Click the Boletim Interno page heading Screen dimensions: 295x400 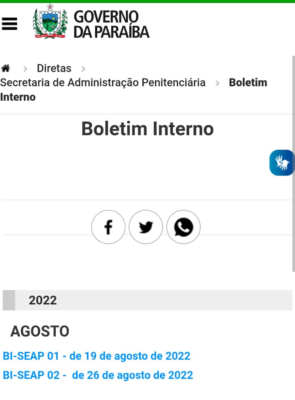click(x=147, y=129)
